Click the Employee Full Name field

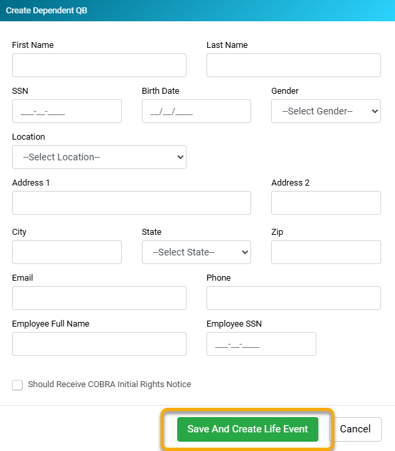click(x=99, y=344)
